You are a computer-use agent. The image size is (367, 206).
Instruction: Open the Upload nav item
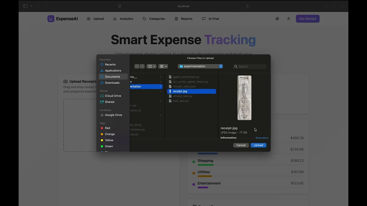tap(95, 19)
